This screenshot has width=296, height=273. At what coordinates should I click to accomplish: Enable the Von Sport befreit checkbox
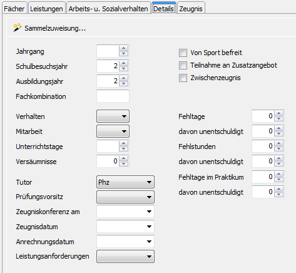pos(183,53)
